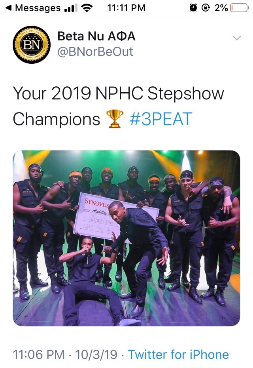The width and height of the screenshot is (253, 368).
Task: Click the Wi-Fi status icon
Action: 86,8
